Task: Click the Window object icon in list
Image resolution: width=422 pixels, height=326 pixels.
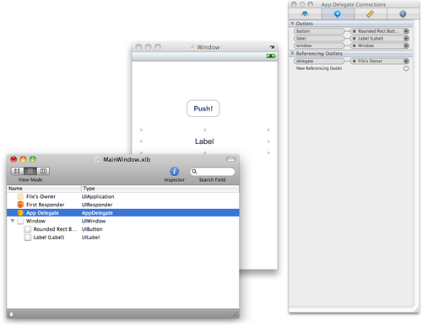Action: [20, 221]
